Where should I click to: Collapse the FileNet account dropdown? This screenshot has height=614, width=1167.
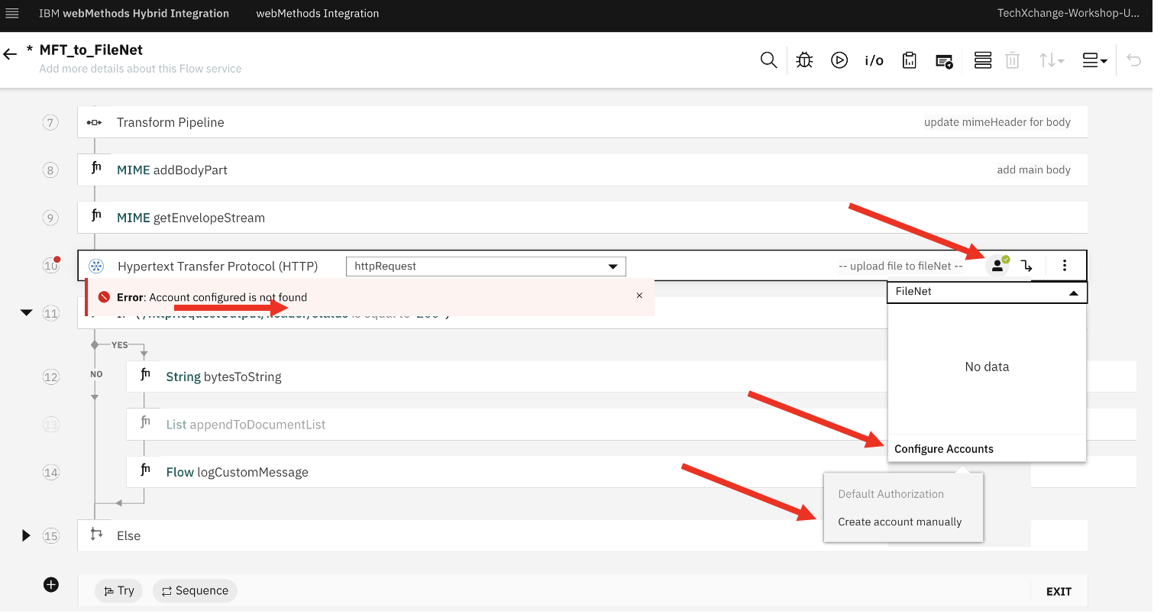click(x=1073, y=293)
